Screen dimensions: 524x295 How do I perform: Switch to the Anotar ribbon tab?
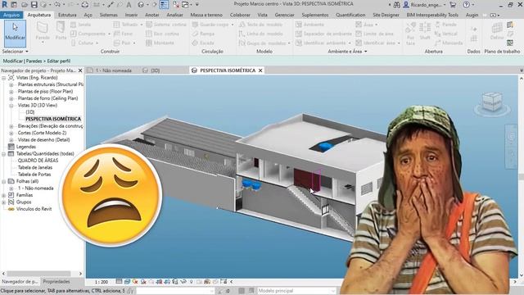(152, 15)
